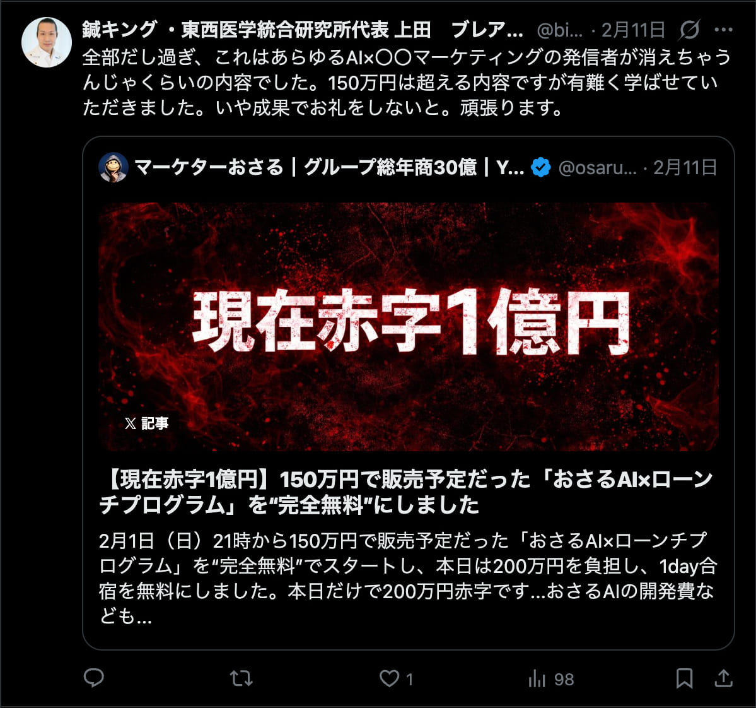Click the マーケターおさる display name
The image size is (756, 708).
[x=329, y=167]
